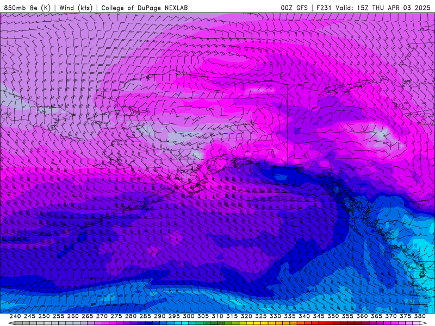Click the 240 value on color scale
The height and width of the screenshot is (326, 435).
pyautogui.click(x=15, y=316)
